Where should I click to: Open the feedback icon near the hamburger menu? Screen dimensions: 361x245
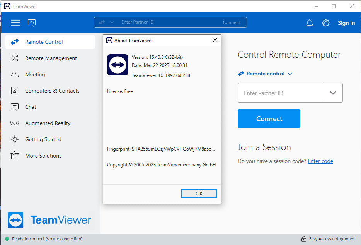[31, 23]
